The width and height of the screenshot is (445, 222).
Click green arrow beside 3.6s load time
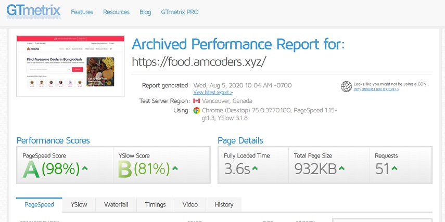click(x=255, y=168)
